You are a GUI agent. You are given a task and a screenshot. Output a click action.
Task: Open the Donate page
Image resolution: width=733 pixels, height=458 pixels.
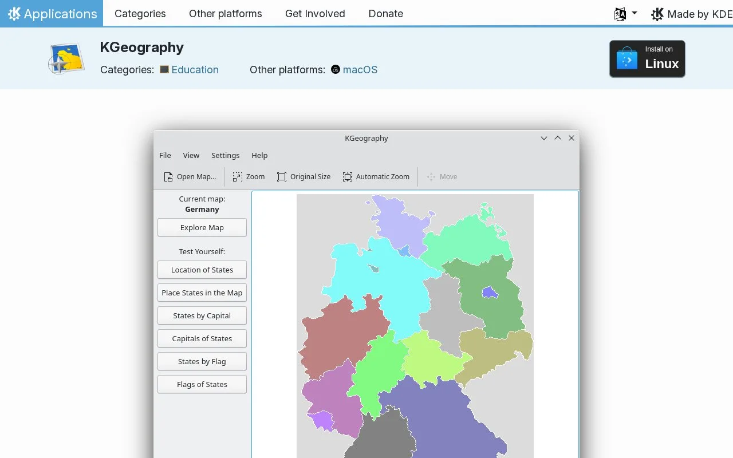click(x=386, y=13)
